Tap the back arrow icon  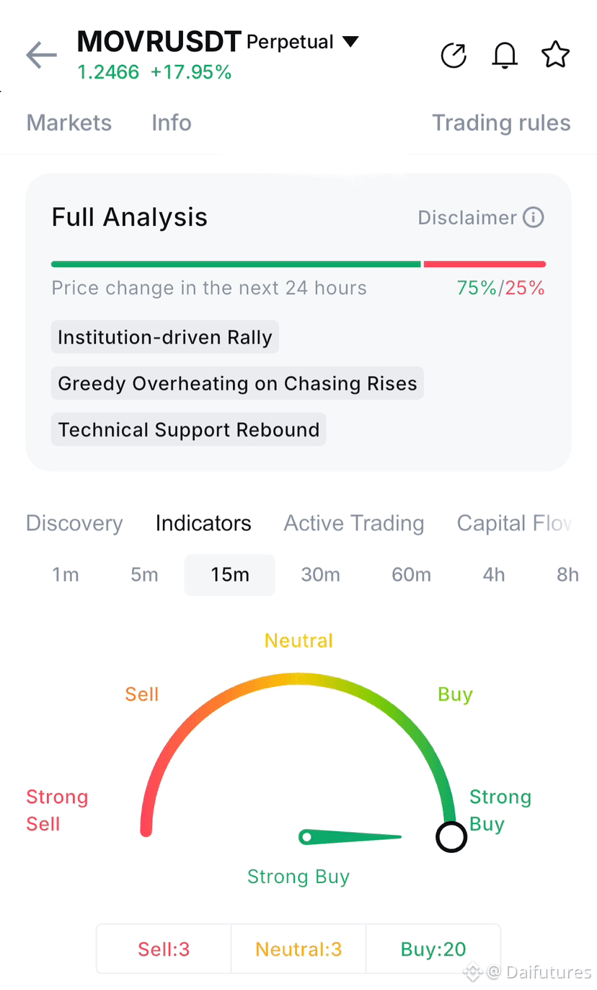[x=41, y=55]
